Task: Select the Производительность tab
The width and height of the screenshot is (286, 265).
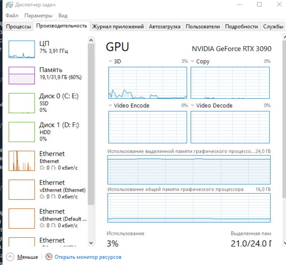Action: pos(62,26)
